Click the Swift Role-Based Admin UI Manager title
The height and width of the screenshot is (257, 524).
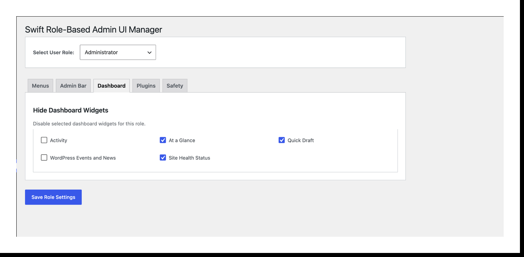93,29
